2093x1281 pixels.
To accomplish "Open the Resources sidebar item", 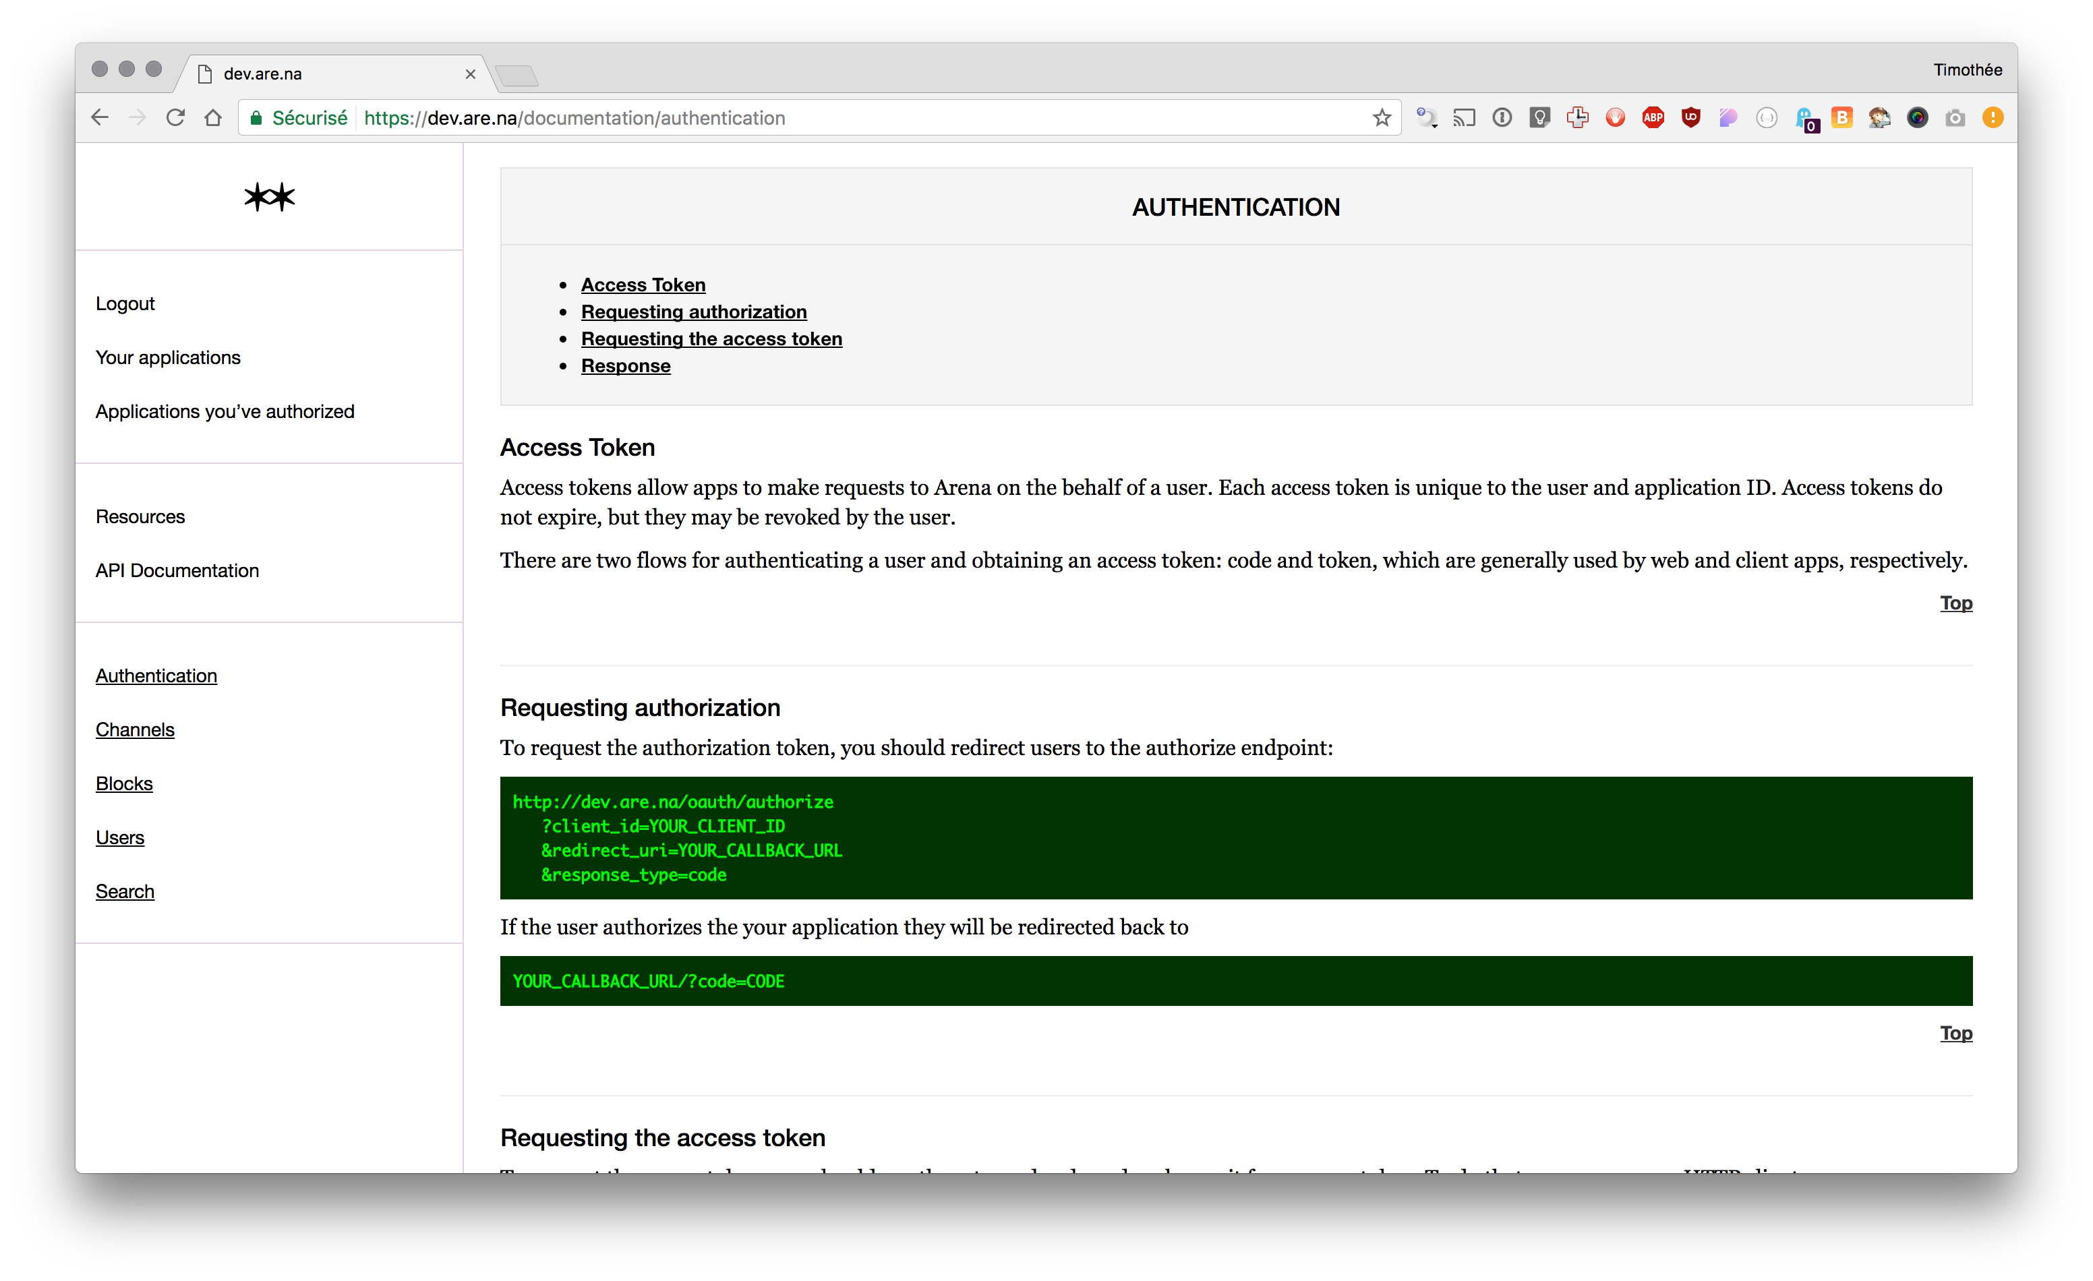I will (x=140, y=516).
